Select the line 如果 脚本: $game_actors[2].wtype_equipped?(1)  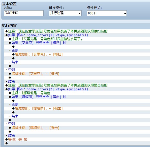pos(77,89)
